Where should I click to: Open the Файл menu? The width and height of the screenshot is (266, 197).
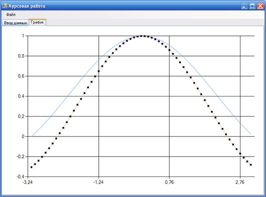coord(11,14)
